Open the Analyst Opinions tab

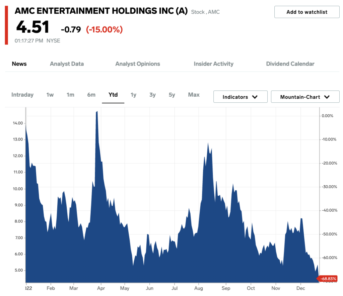[138, 64]
